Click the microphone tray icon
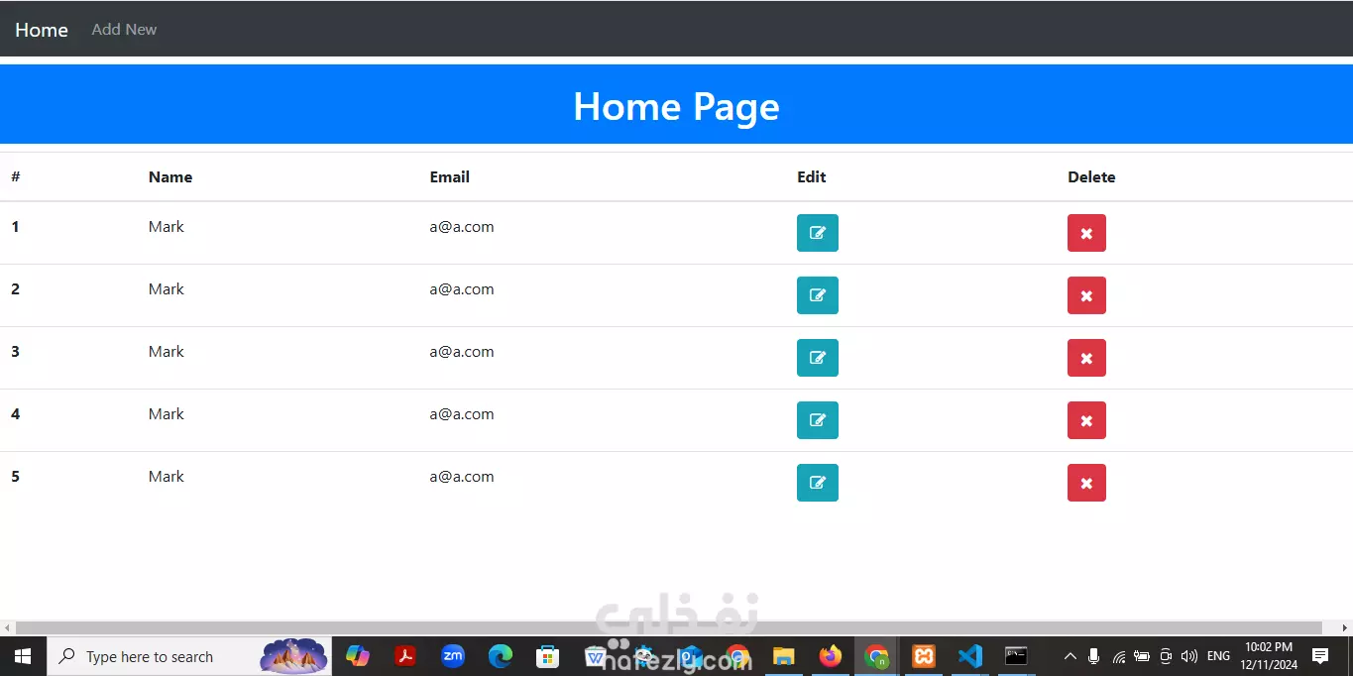The image size is (1353, 676). (1093, 656)
